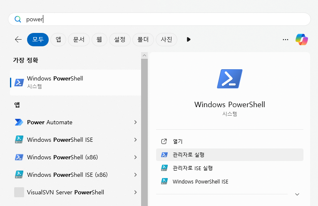318x206 pixels.
Task: Expand Windows PowerShell ISE details chevron
Action: tap(135, 140)
